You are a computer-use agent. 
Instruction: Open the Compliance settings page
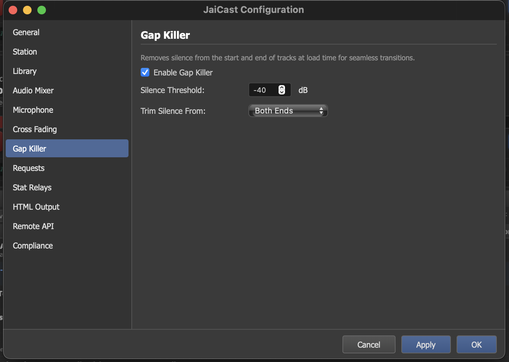pyautogui.click(x=67, y=246)
